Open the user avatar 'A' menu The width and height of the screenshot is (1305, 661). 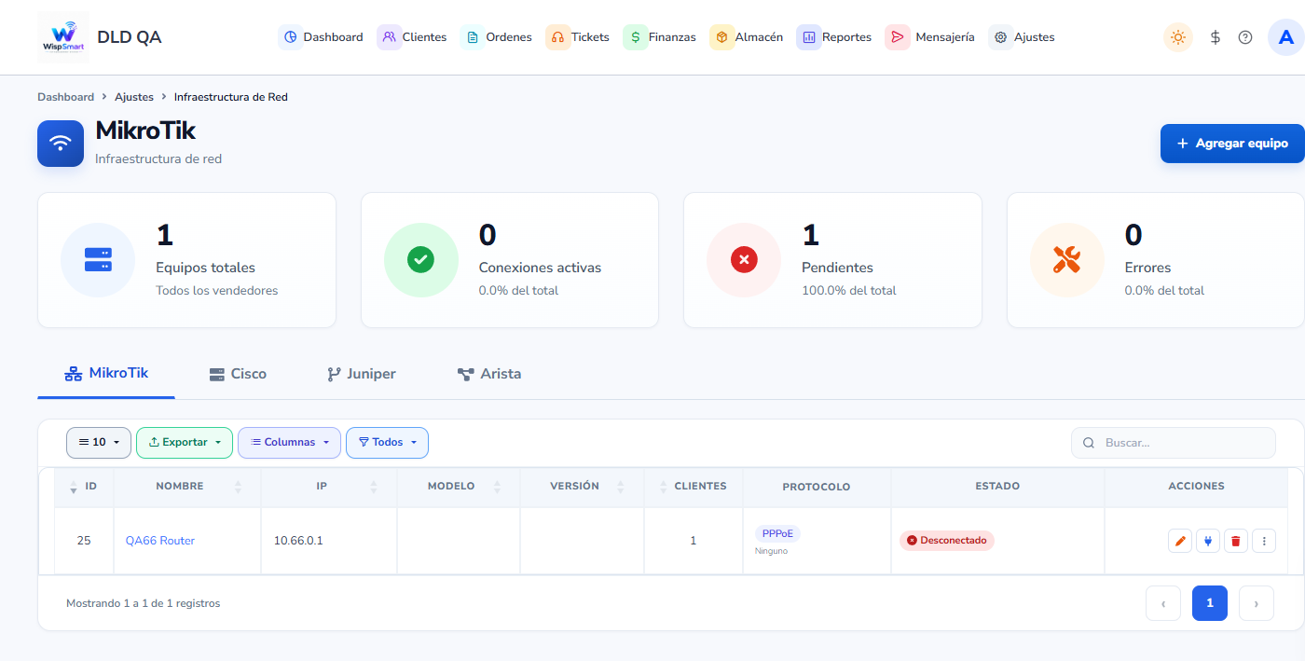(x=1286, y=37)
